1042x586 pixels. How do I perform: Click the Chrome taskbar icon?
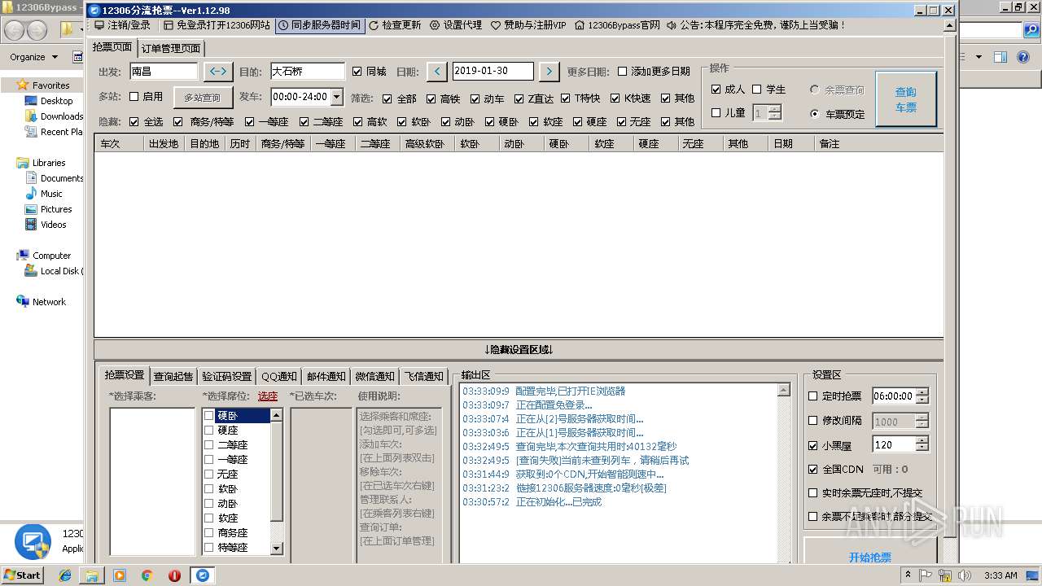tap(147, 575)
